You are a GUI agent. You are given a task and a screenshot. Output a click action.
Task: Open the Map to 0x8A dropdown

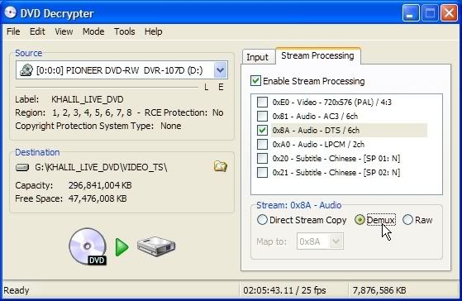pos(336,241)
